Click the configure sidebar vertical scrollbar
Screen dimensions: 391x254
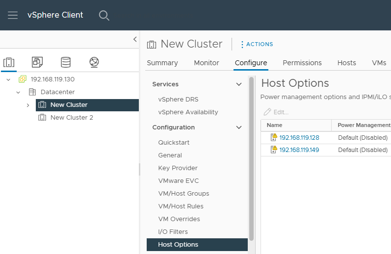pos(251,158)
